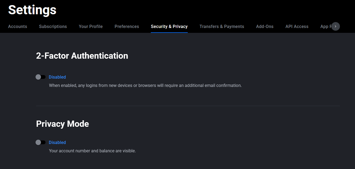
Task: Switch to the Add-Ons tab
Action: point(265,26)
